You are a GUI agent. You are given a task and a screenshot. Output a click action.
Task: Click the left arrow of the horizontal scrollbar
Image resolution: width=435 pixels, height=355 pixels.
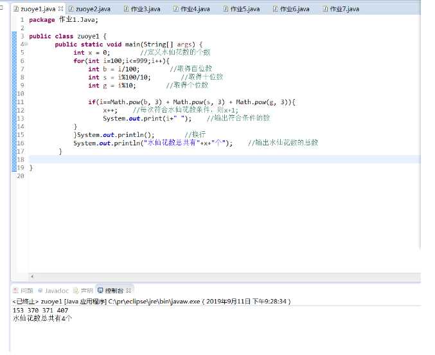[x=32, y=276]
